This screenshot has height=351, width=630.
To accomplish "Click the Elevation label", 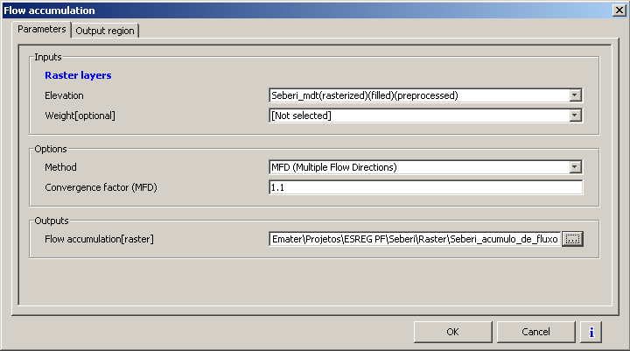I will [64, 95].
